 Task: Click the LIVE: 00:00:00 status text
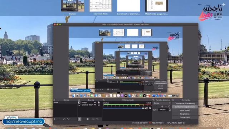[x=141, y=123]
